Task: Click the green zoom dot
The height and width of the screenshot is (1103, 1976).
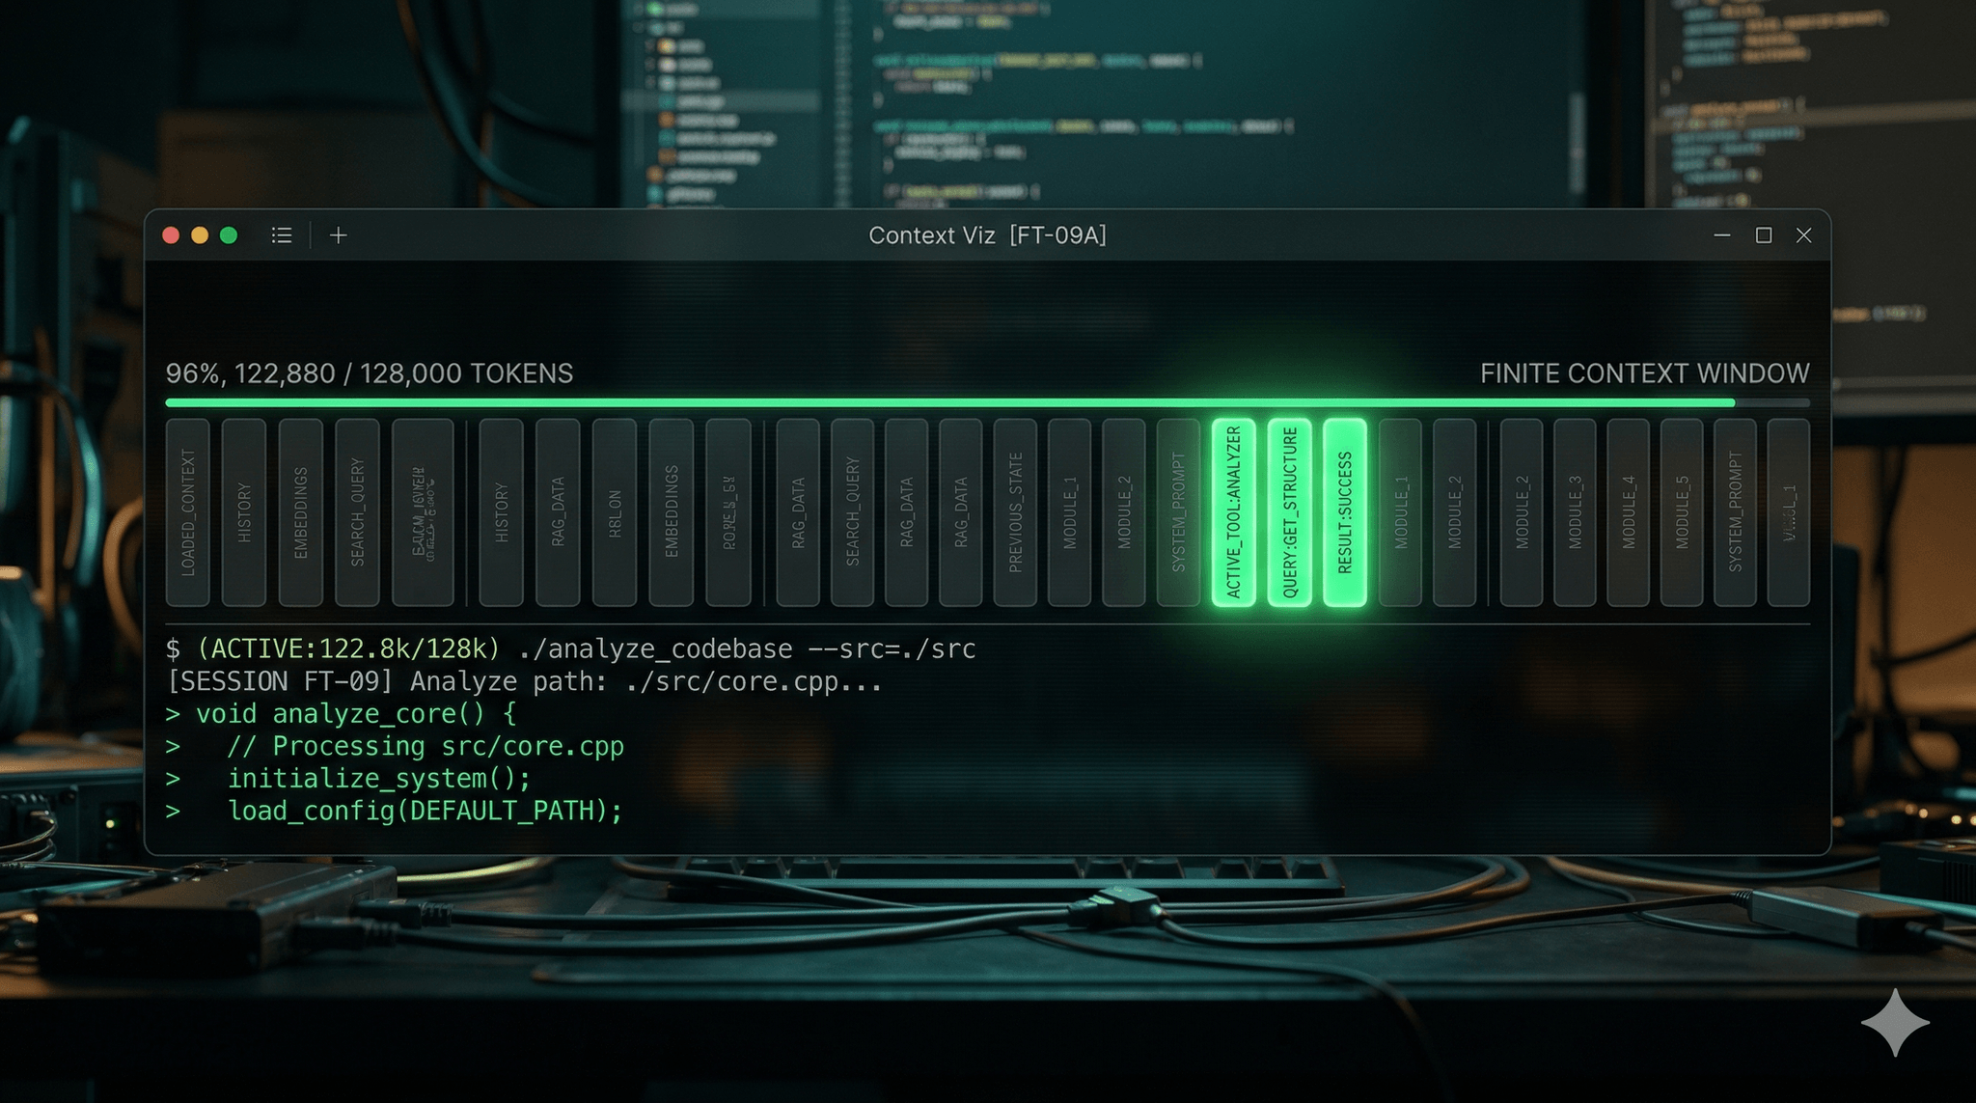Action: [x=229, y=235]
